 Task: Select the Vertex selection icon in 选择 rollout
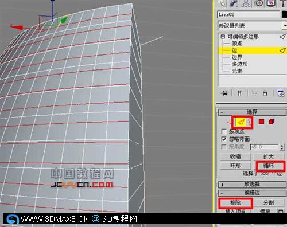click(x=228, y=122)
